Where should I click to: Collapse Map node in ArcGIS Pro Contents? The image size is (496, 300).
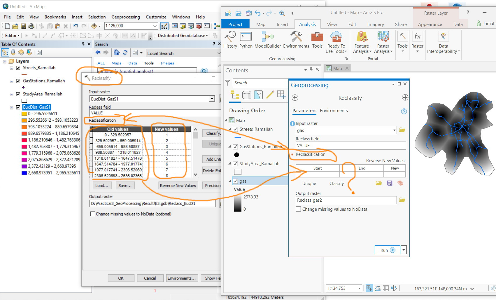coord(226,121)
